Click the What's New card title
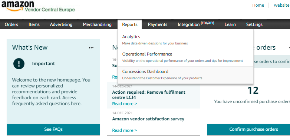Image resolution: width=290 pixels, height=140 pixels. [30, 47]
